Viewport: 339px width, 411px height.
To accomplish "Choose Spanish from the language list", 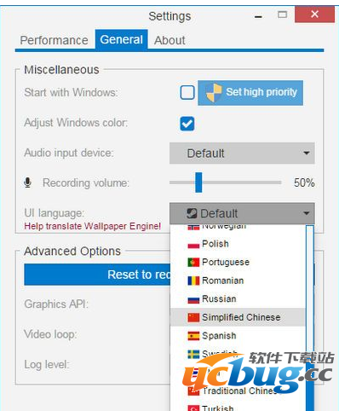I will pyautogui.click(x=238, y=336).
